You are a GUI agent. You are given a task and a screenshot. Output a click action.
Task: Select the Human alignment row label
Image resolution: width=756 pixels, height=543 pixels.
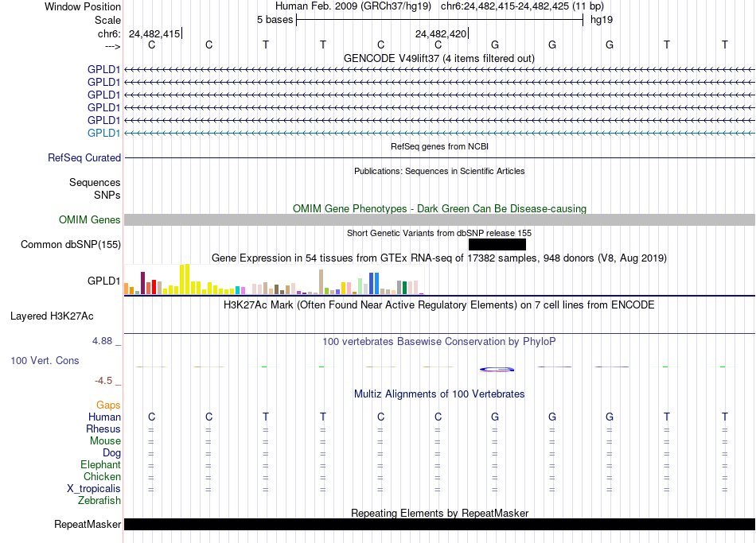104,417
